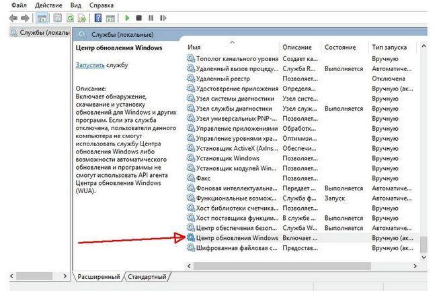Viewport: 443px width, 291px height.
Task: Click gear icon of Тополог канального уровня
Action: click(x=191, y=58)
